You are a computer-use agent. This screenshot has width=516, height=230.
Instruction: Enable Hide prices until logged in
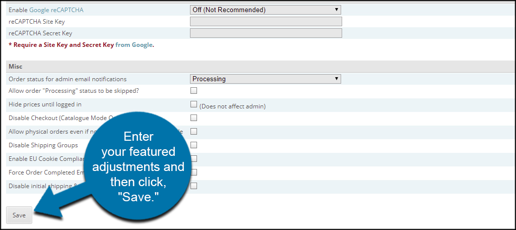click(194, 104)
